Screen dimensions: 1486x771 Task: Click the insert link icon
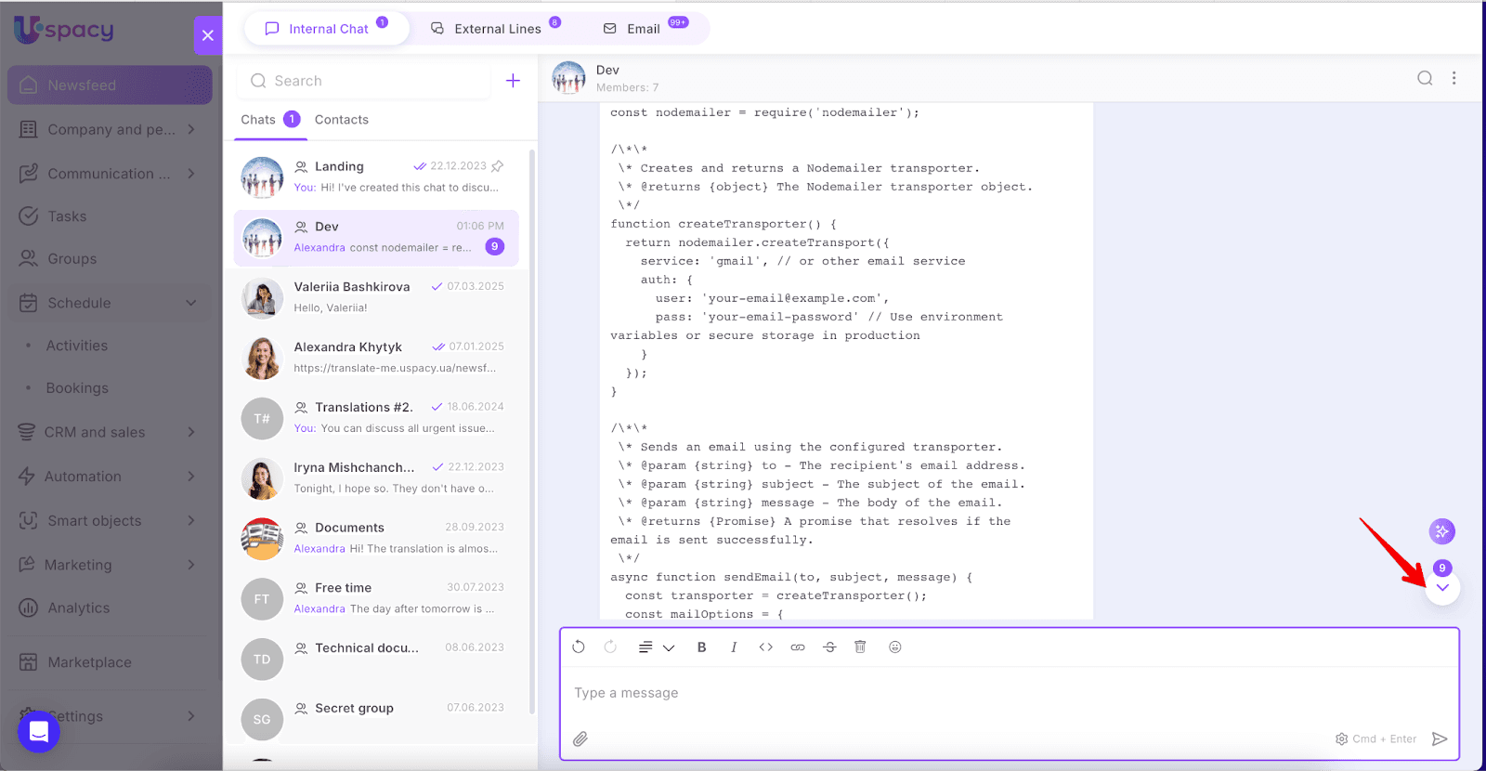798,647
